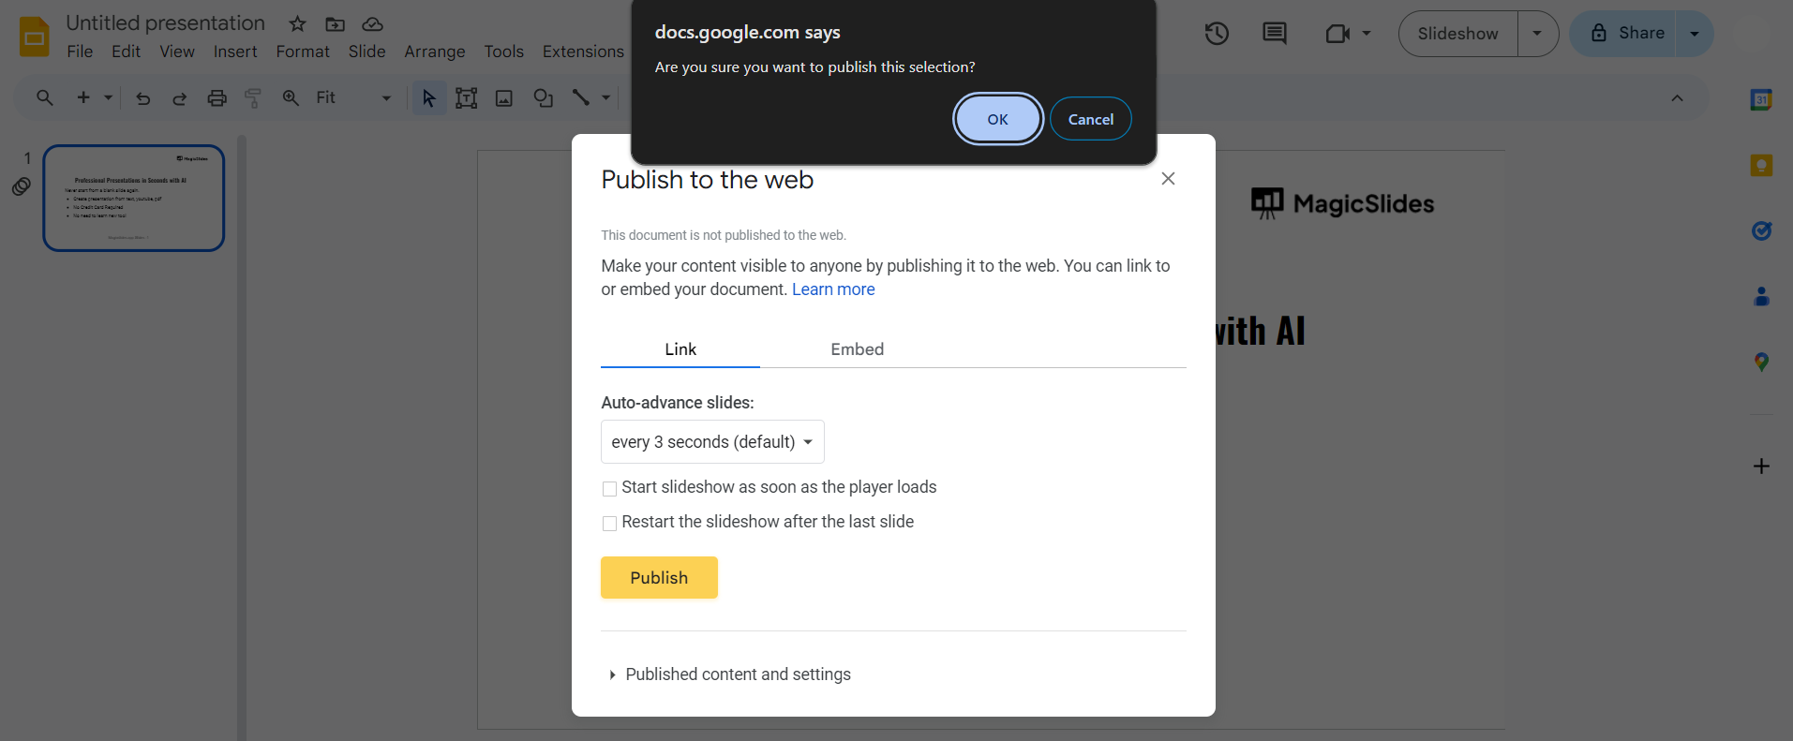Open the Google Maps sidebar icon
The image size is (1793, 741).
tap(1761, 362)
